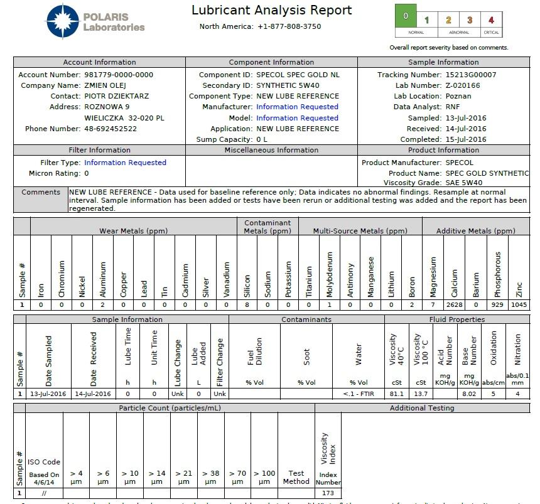The image size is (540, 504).
Task: Select severity level 3 in the scale
Action: 470,20
